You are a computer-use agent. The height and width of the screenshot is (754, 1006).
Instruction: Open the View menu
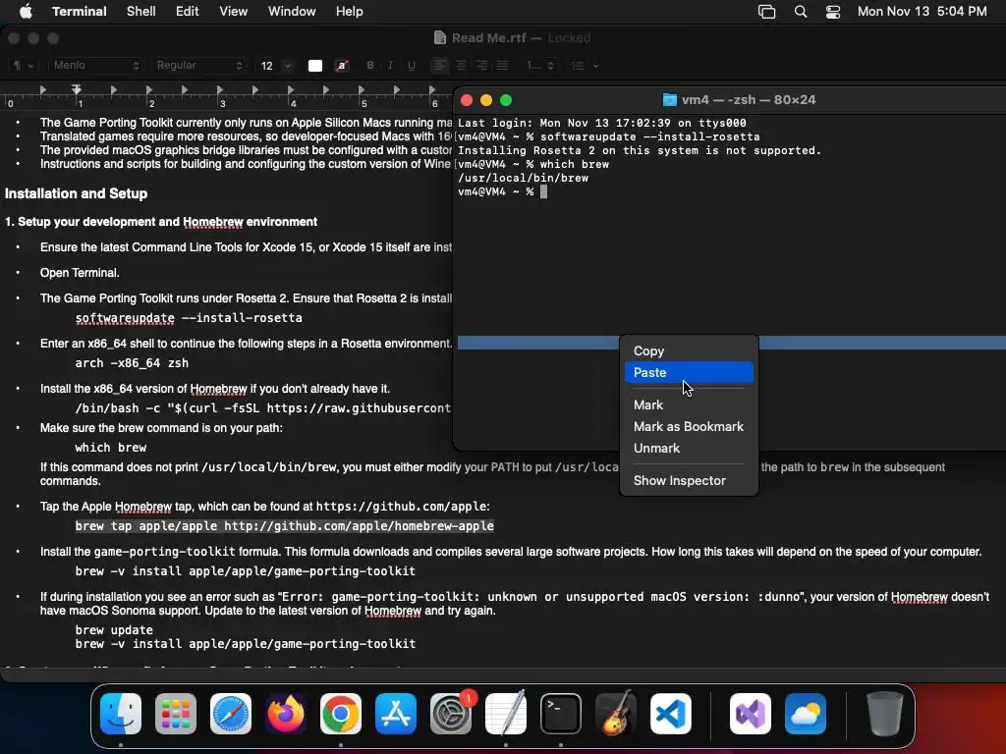pyautogui.click(x=233, y=11)
